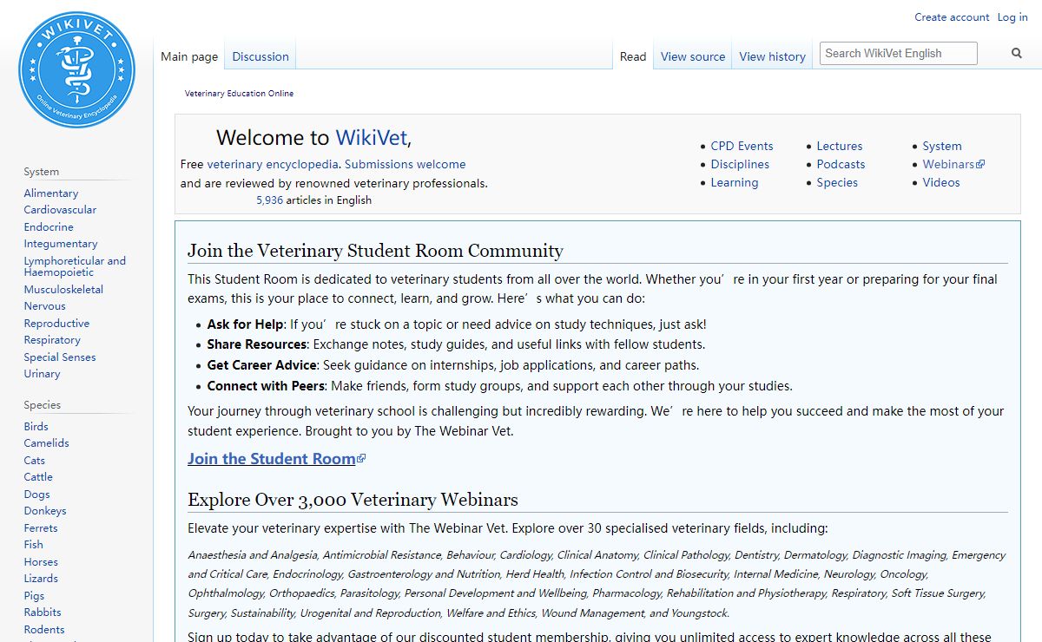Open Fish in the Species sidebar

(33, 545)
